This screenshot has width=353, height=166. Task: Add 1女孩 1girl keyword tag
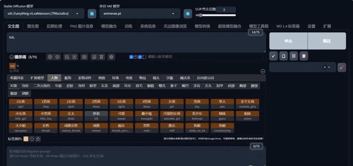[21, 104]
